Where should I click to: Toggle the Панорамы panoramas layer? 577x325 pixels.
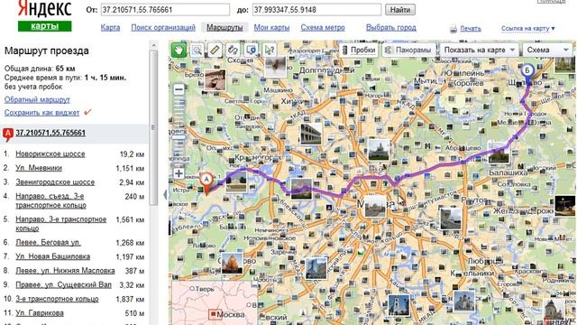[x=408, y=50]
